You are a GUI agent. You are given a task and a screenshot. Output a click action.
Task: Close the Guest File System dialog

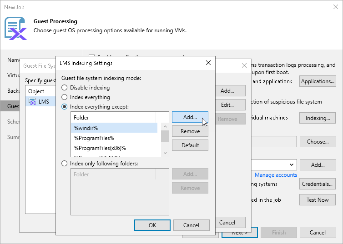(244, 66)
